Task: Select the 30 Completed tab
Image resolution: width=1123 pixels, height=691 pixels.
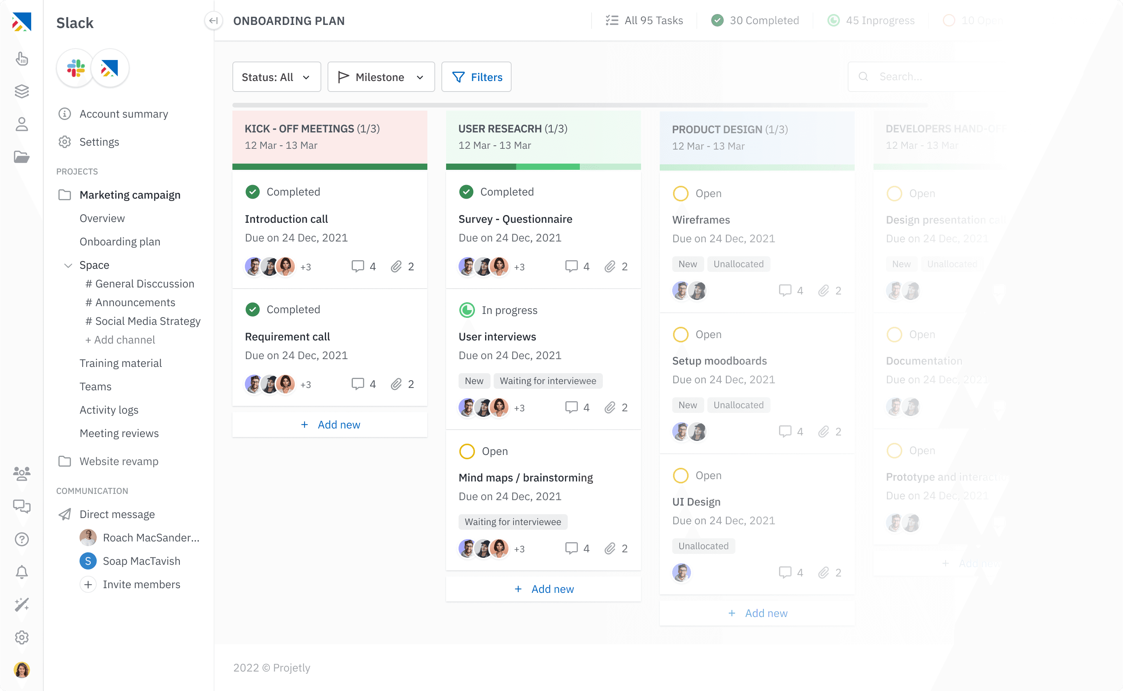Action: 755,21
